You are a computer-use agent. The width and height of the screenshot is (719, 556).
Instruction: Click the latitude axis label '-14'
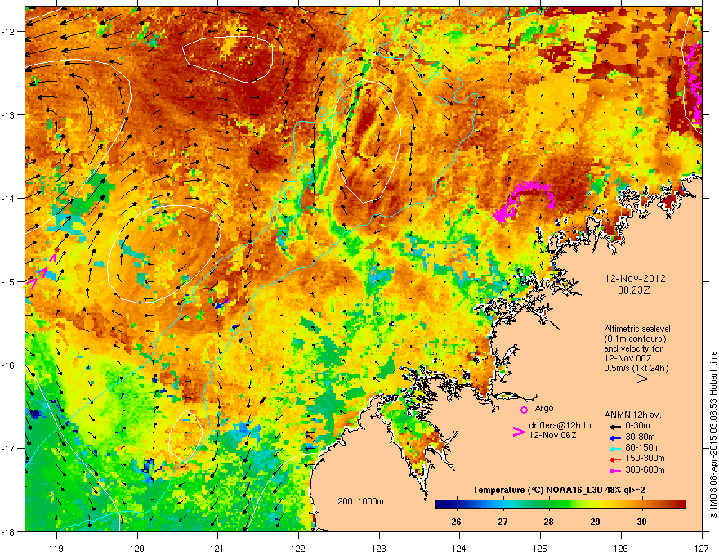tap(9, 199)
